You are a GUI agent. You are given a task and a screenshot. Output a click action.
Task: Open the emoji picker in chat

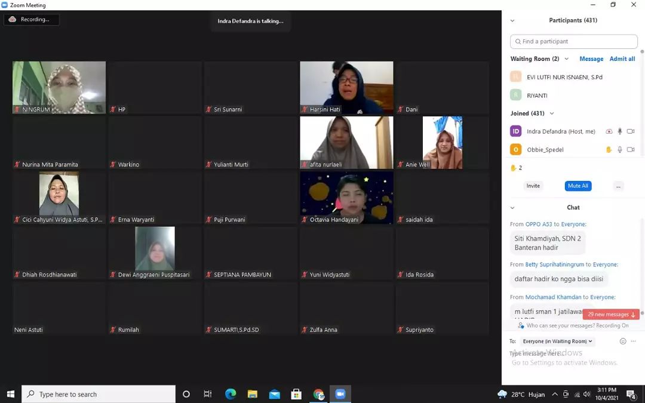coord(623,341)
